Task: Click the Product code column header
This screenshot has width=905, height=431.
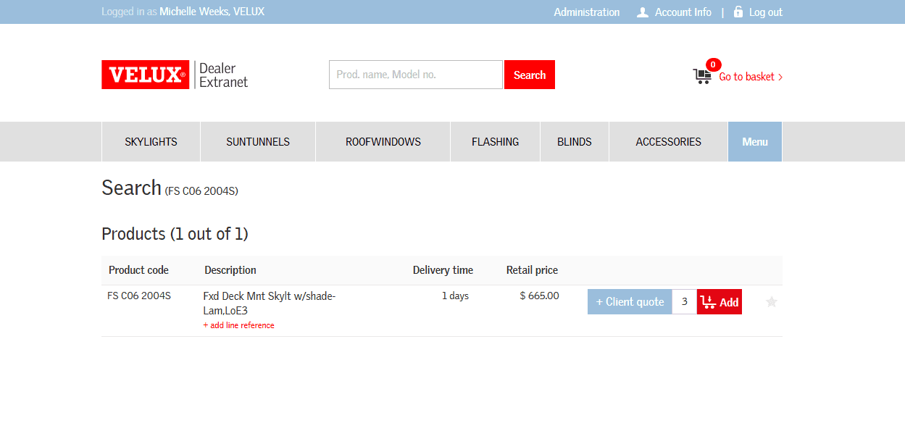Action: coord(138,270)
